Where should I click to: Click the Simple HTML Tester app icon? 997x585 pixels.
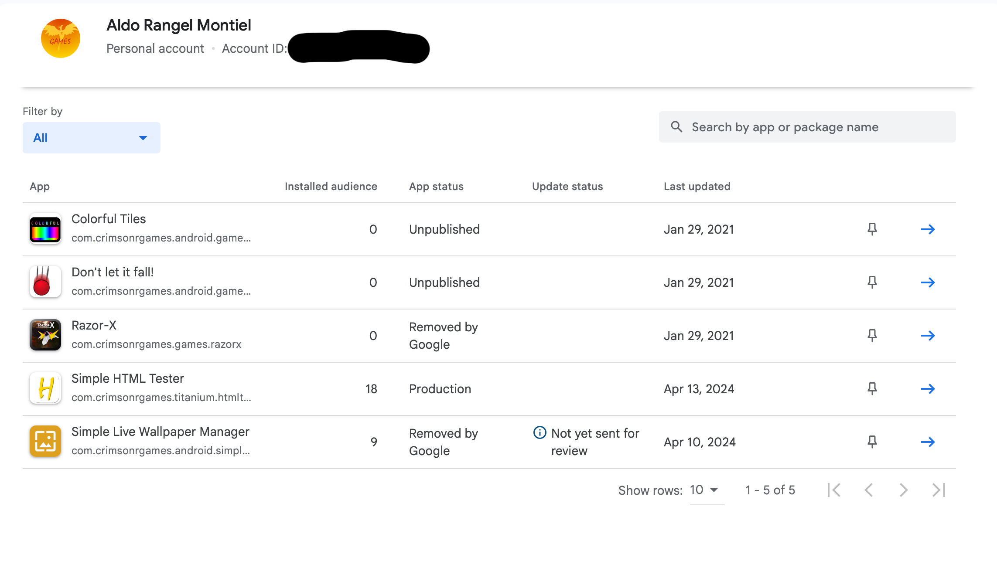pos(45,388)
